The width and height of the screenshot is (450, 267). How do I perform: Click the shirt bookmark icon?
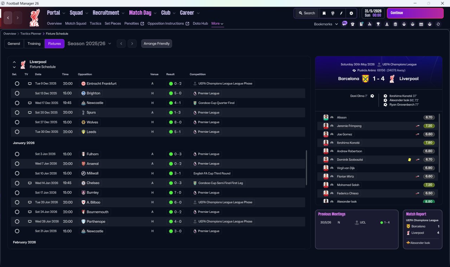pyautogui.click(x=353, y=24)
